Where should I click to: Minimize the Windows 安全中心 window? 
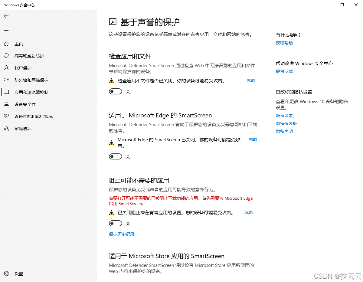pos(328,5)
